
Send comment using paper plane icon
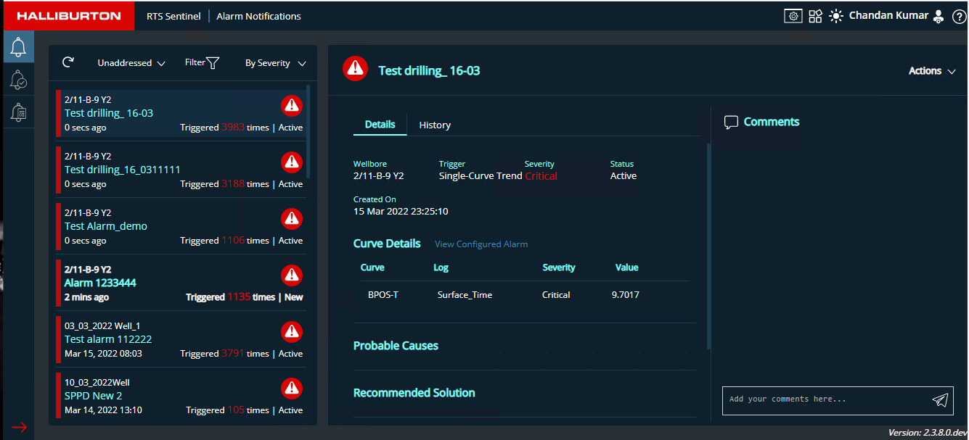click(x=940, y=400)
